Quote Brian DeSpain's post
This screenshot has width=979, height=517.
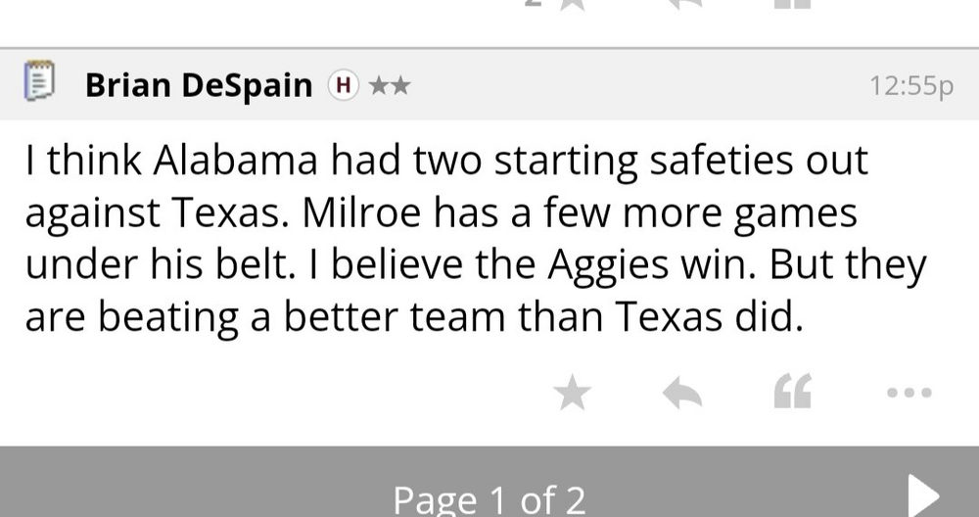(x=793, y=394)
